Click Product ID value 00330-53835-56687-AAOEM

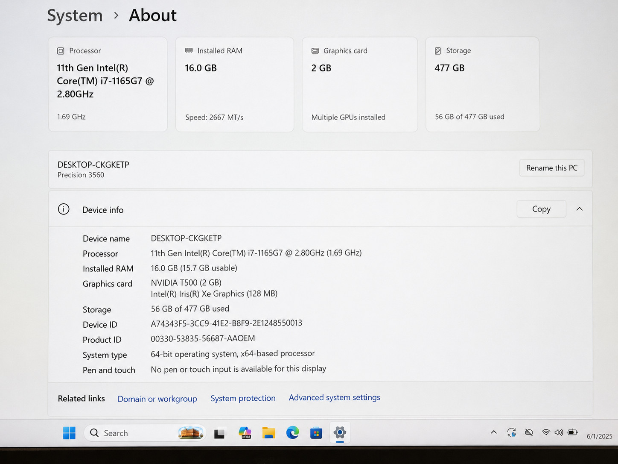(x=203, y=338)
